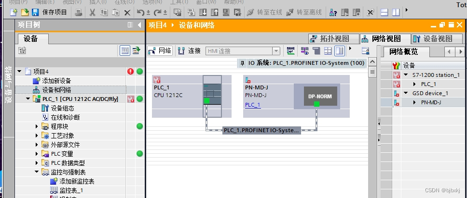Click the show page break icon
467x198 pixels.
click(316, 51)
